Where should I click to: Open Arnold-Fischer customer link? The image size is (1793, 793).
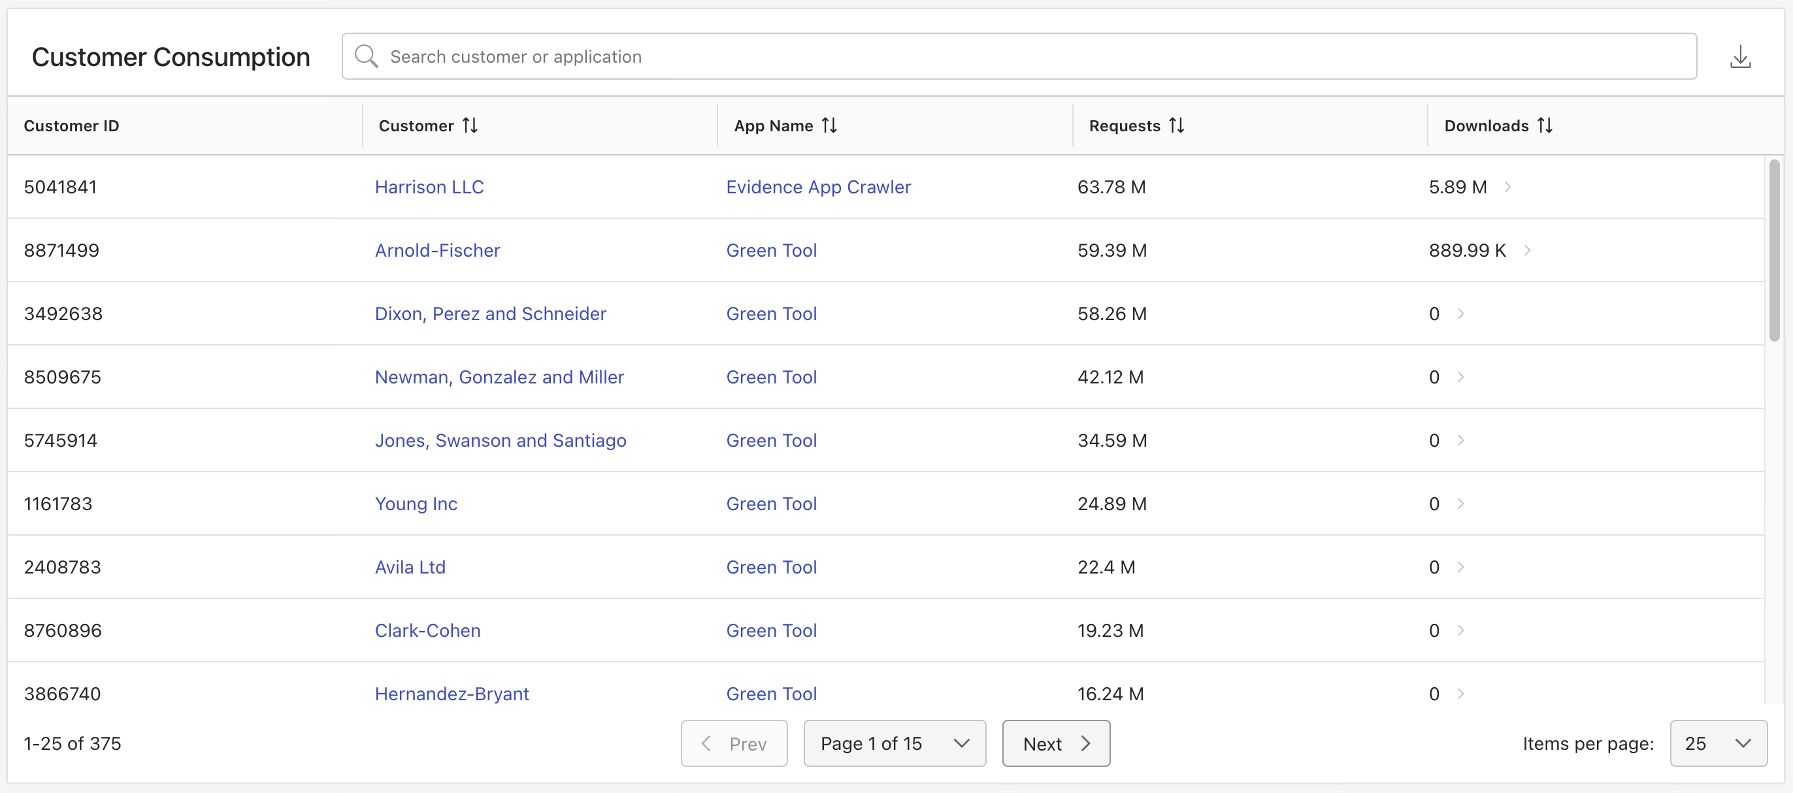pyautogui.click(x=437, y=250)
